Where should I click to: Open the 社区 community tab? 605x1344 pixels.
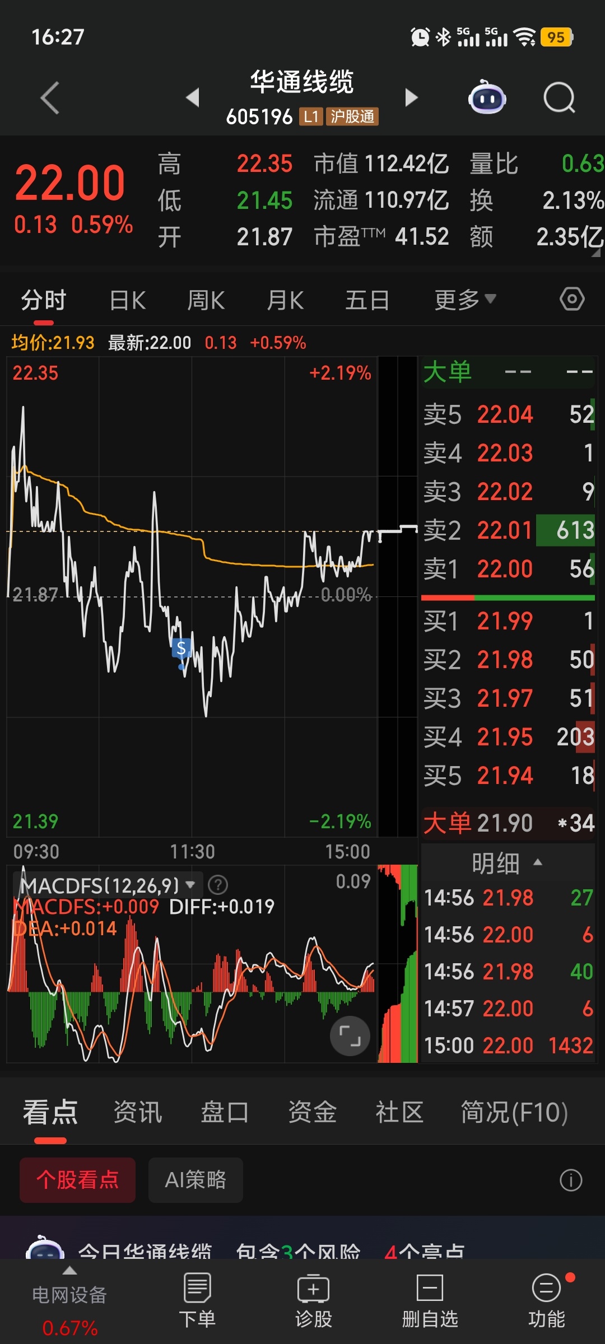[399, 1112]
